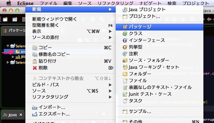Open the ナビゲート menu in menu bar
The image size is (214, 123).
pos(150,3)
